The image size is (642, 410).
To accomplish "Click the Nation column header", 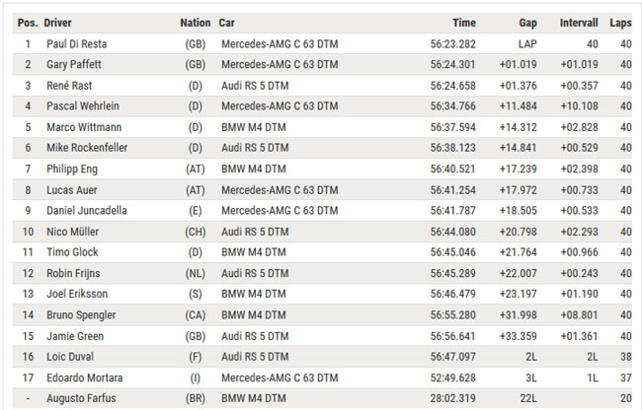I will pos(196,23).
